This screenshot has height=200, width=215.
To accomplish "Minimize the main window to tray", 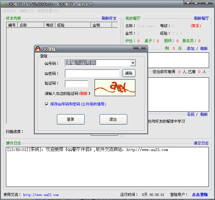I will click(188, 3).
